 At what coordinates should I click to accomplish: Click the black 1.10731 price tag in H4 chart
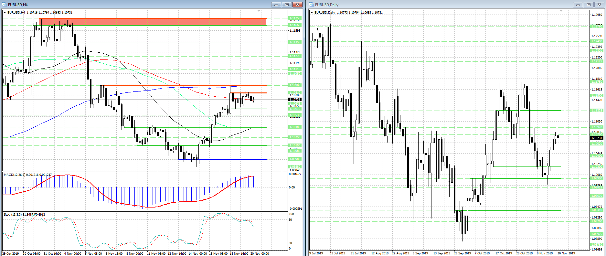[x=295, y=100]
